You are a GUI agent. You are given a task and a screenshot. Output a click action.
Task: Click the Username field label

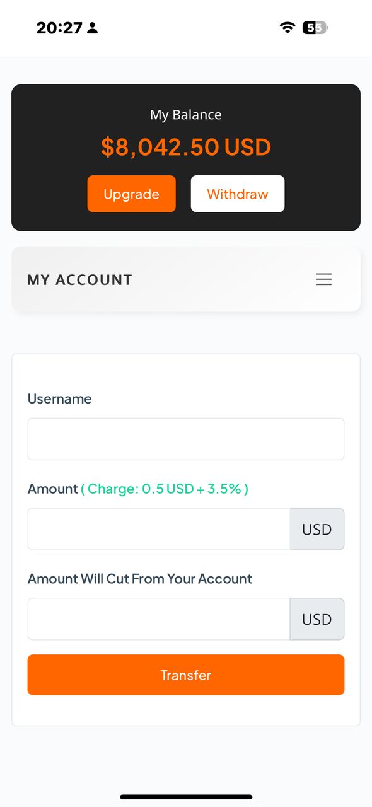(x=60, y=398)
